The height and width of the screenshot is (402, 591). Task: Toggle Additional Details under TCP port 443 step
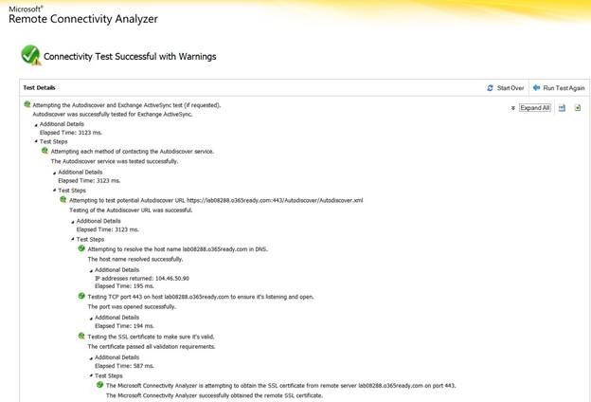pos(91,318)
